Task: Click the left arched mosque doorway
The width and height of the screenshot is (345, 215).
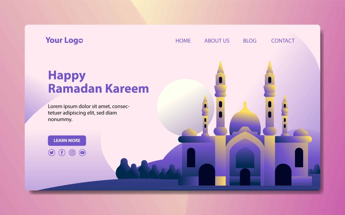Action: coord(207,175)
